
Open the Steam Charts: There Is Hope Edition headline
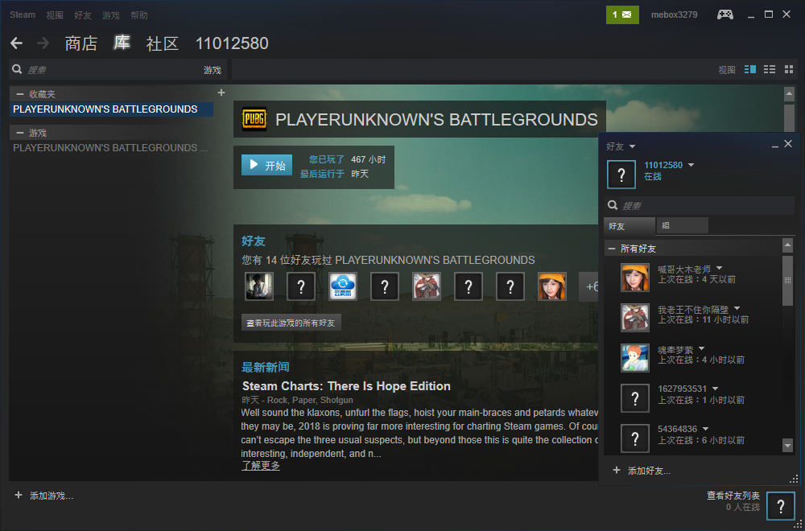pyautogui.click(x=346, y=386)
